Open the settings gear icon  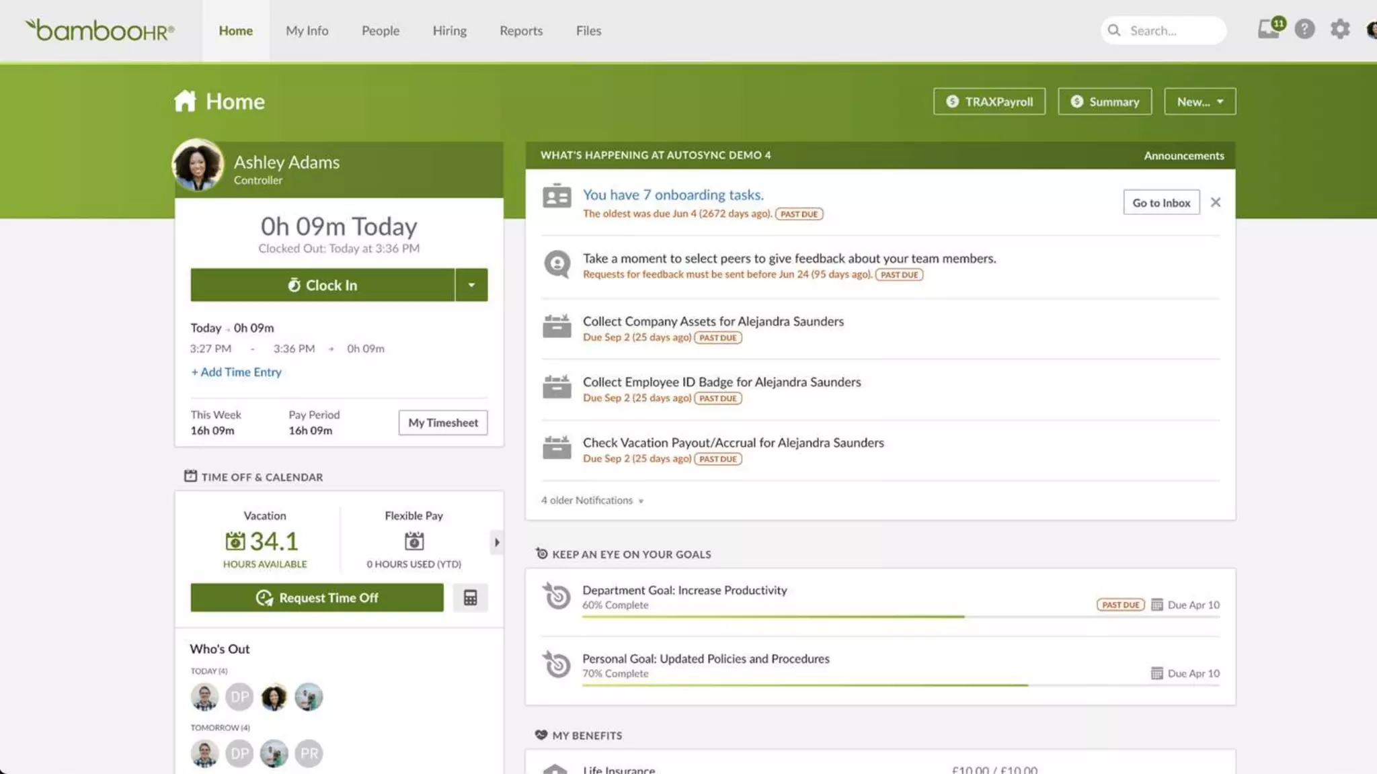click(x=1339, y=30)
